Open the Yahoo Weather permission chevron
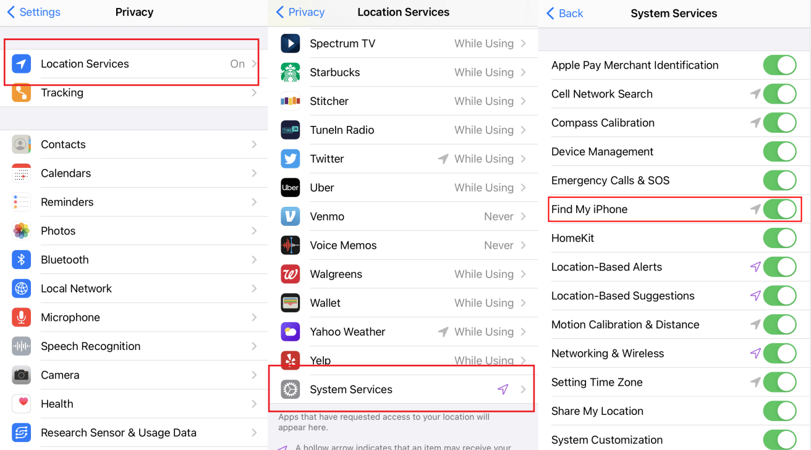The height and width of the screenshot is (450, 811). (524, 331)
